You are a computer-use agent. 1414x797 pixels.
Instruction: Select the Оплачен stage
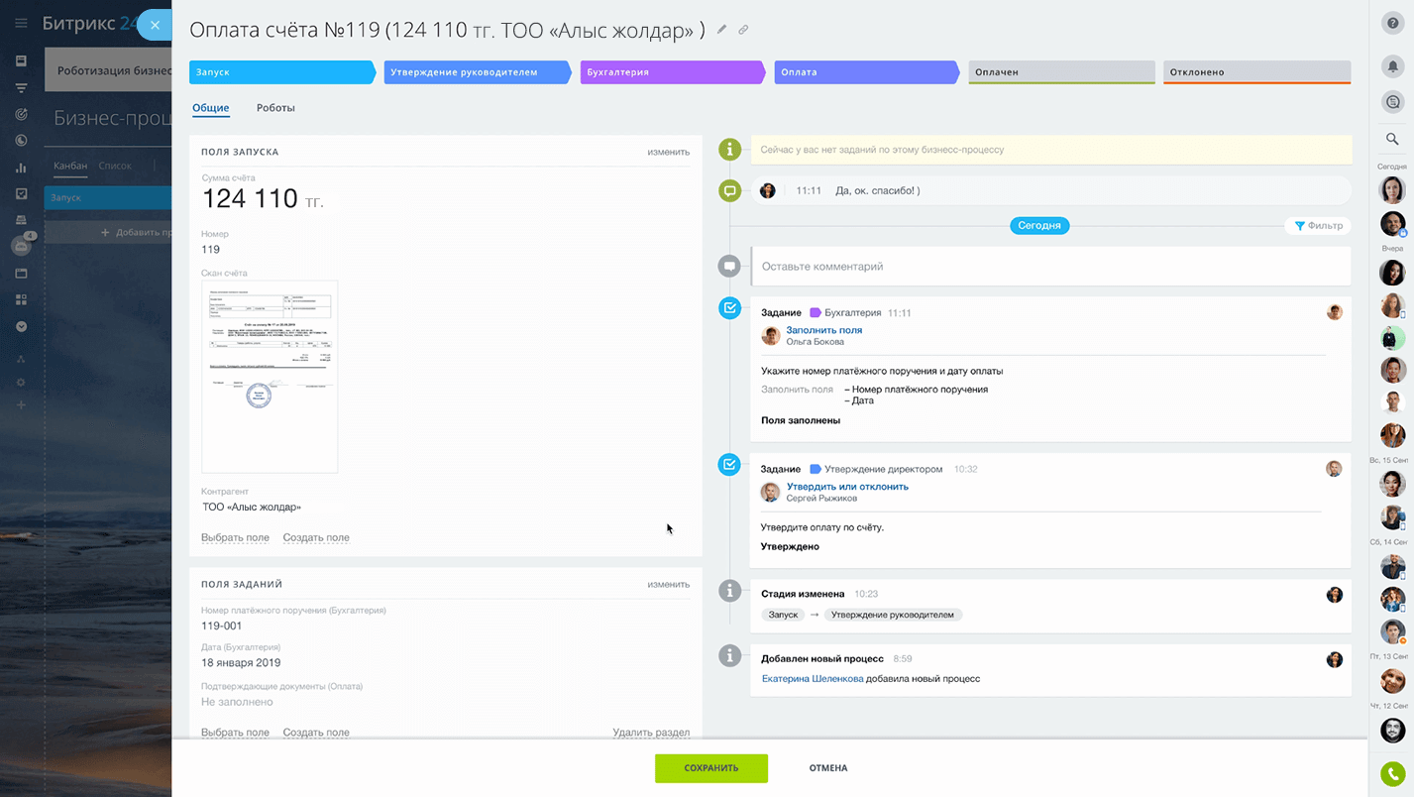tap(1060, 72)
